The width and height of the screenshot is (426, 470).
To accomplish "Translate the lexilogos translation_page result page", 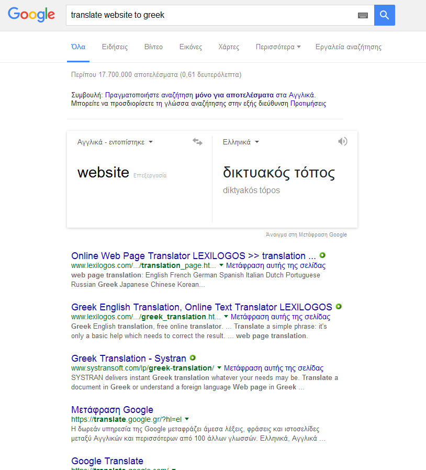I will coord(276,265).
